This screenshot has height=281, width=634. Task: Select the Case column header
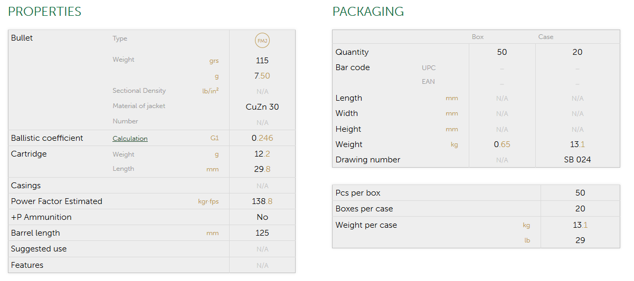pyautogui.click(x=546, y=37)
